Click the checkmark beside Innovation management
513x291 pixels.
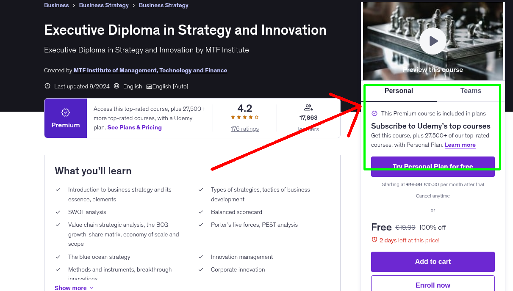[x=201, y=257]
